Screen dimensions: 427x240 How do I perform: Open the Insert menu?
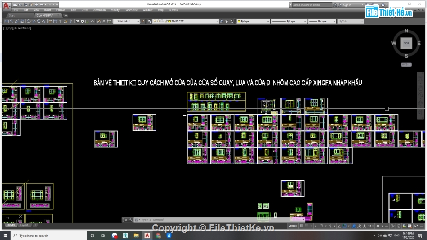click(x=47, y=10)
